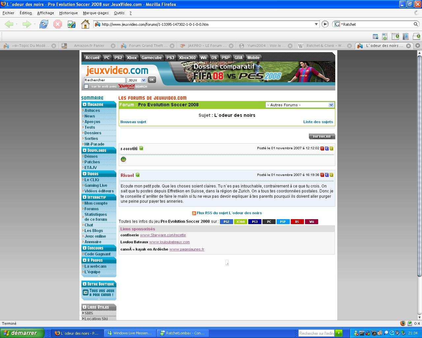The width and height of the screenshot is (422, 338).
Task: Open the list-all-tabs dropdown
Action: tap(418, 46)
